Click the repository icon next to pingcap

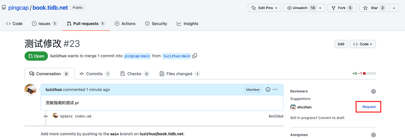[4, 8]
